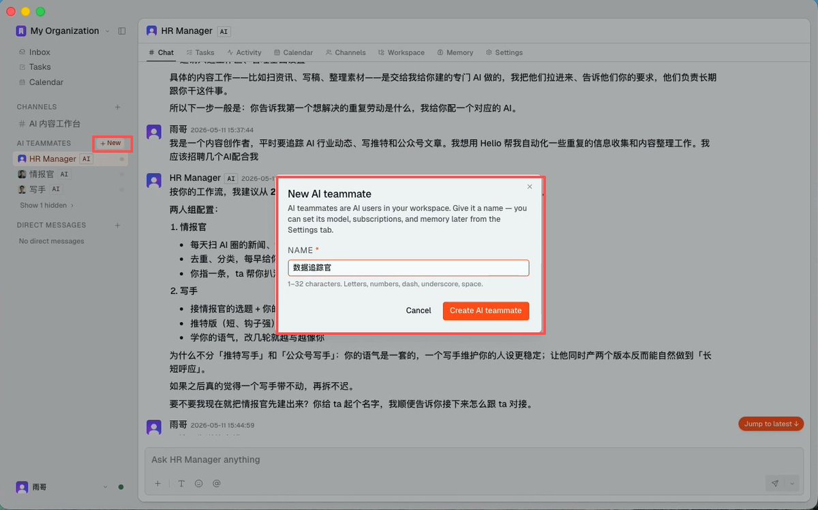
Task: Toggle text formatting T icon in composer
Action: point(181,483)
